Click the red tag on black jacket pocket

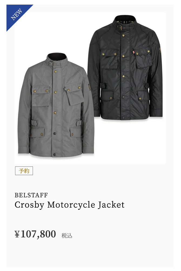pyautogui.click(x=133, y=51)
